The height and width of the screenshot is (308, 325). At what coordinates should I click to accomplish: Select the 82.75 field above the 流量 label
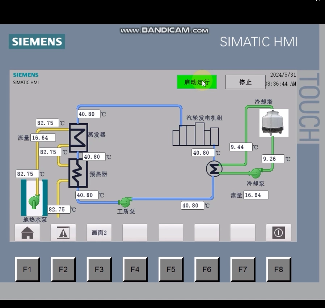pyautogui.click(x=47, y=123)
